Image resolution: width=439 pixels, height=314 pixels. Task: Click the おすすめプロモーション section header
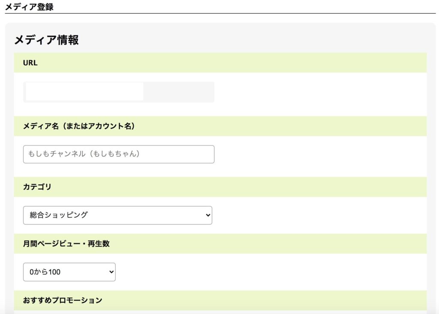(x=220, y=300)
